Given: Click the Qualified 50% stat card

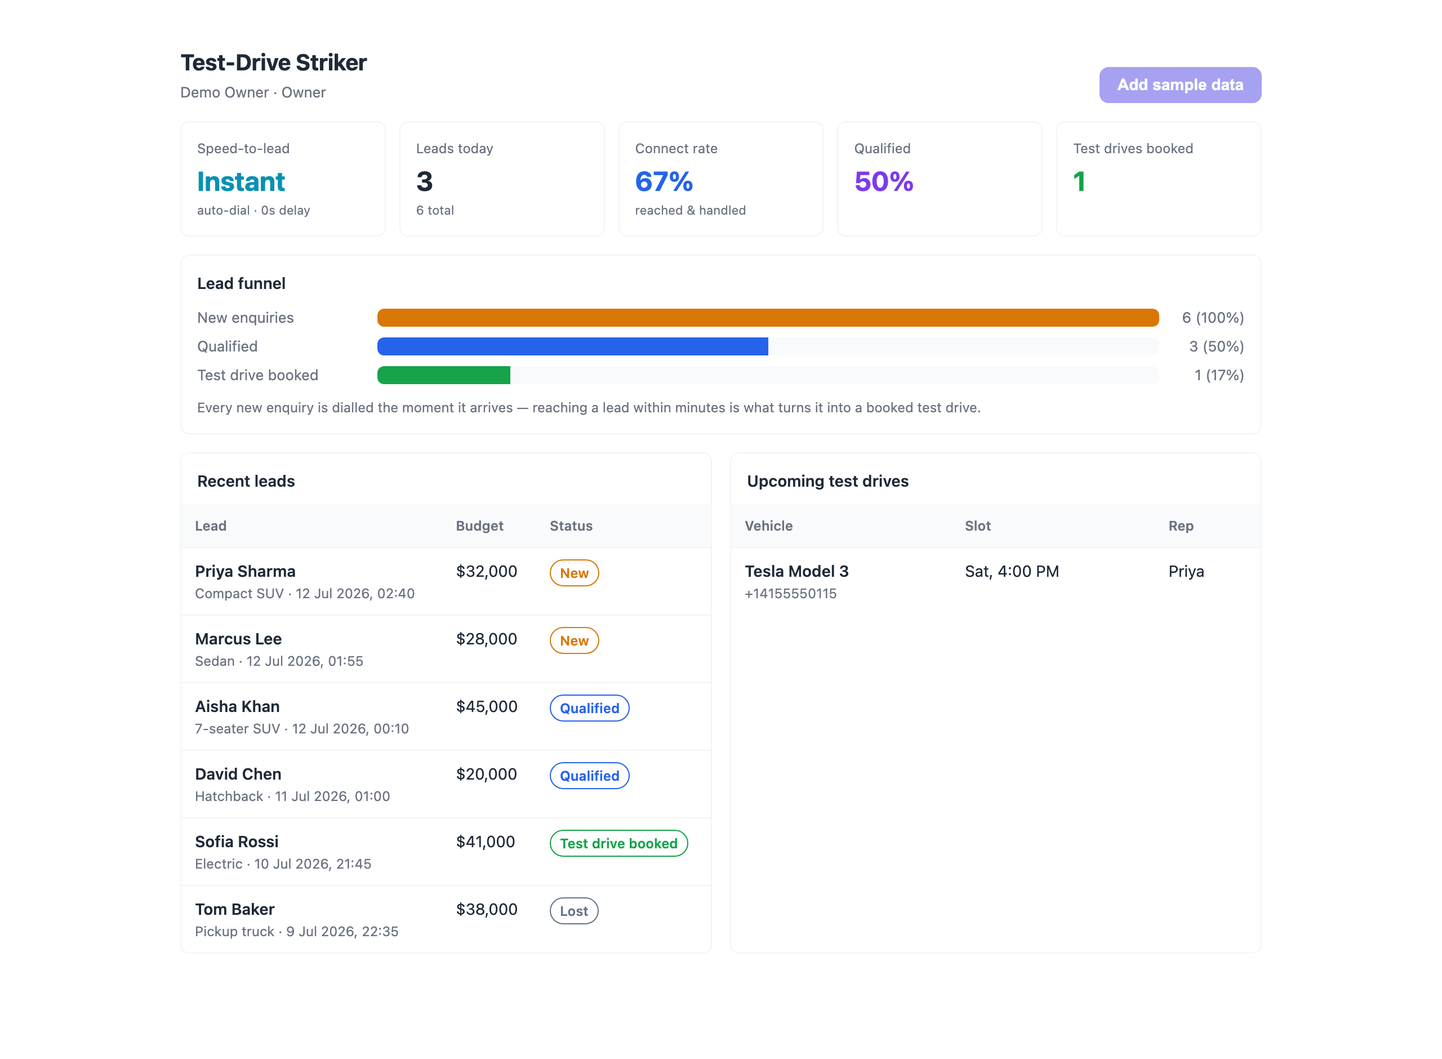Looking at the screenshot, I should (x=940, y=179).
